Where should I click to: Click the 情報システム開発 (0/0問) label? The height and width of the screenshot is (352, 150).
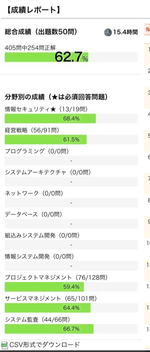39,256
